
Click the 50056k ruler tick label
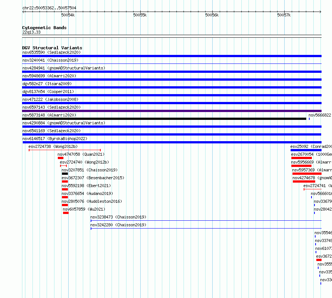tap(212, 15)
